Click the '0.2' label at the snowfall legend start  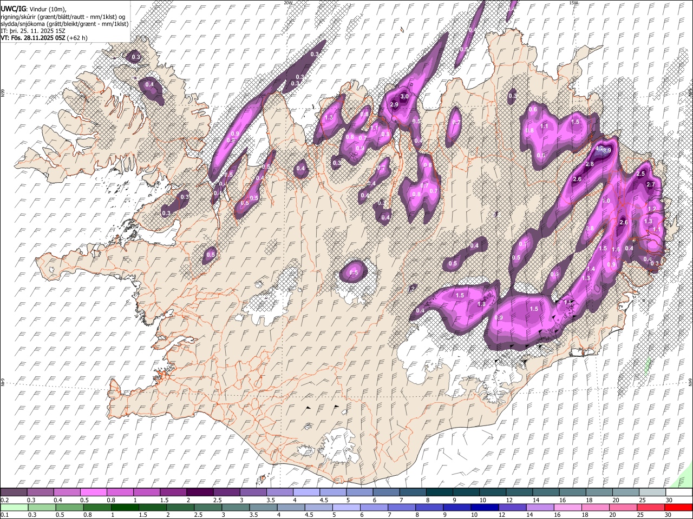coord(4,500)
